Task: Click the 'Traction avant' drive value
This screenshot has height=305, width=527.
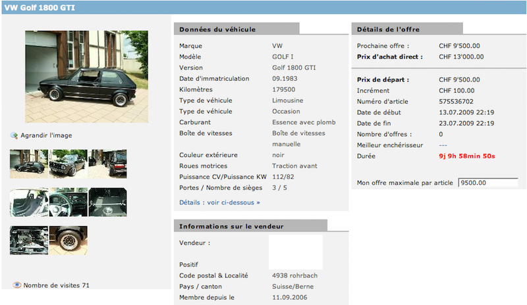Action: tap(294, 166)
